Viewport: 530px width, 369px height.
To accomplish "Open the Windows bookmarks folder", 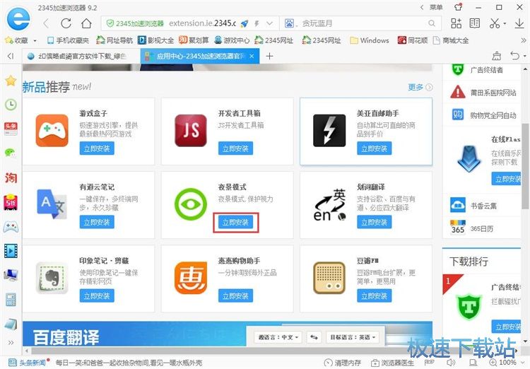I will (370, 40).
